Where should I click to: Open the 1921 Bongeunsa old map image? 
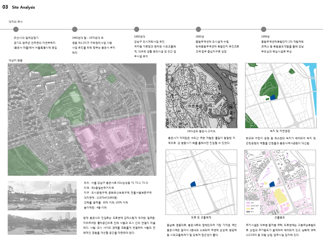201,96
